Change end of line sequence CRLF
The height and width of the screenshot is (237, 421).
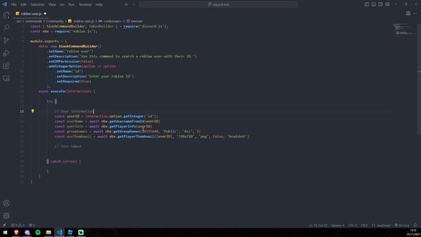point(364,225)
